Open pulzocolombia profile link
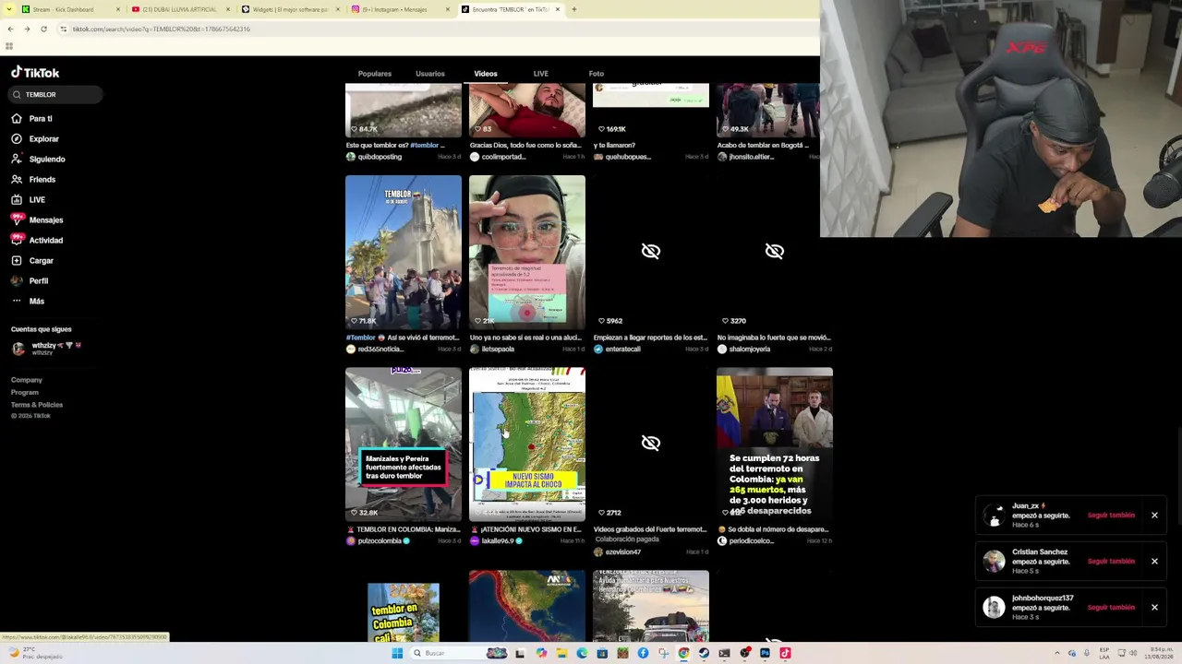This screenshot has width=1182, height=664. [x=378, y=540]
